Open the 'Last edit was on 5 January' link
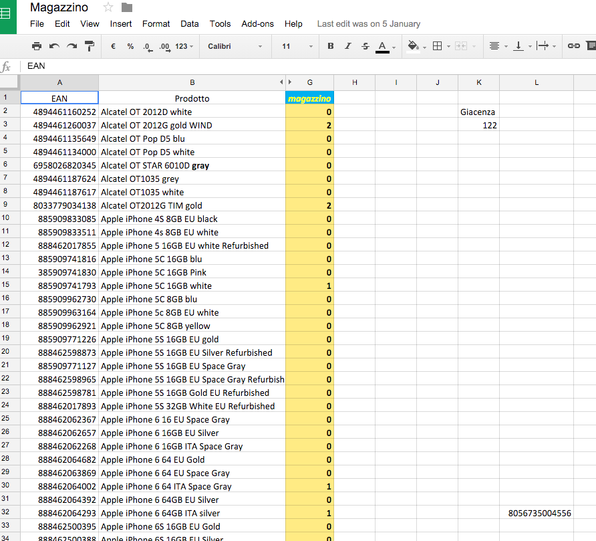Viewport: 596px width, 541px height. coord(369,24)
